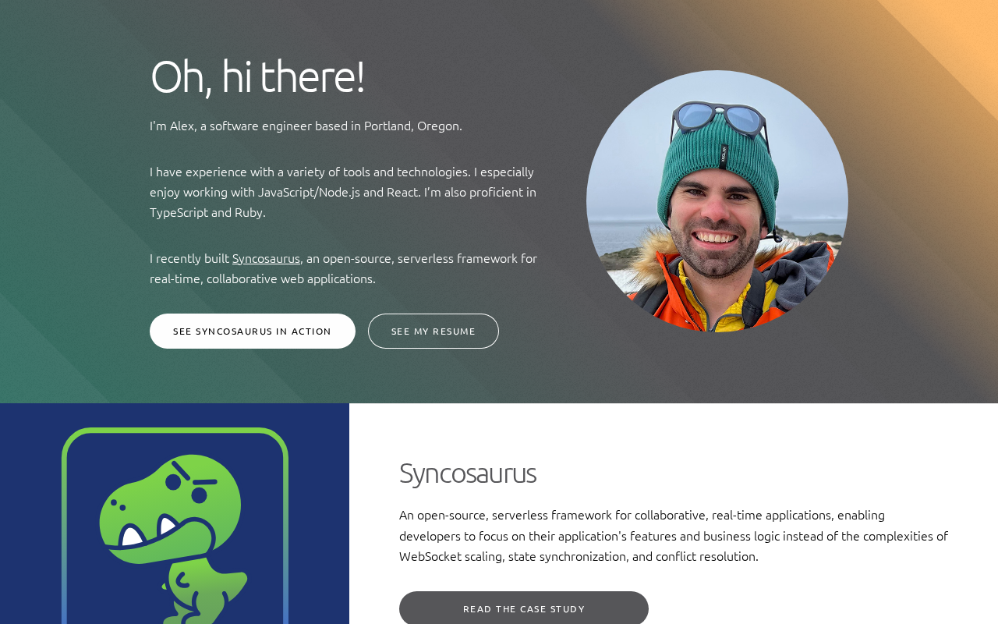Click the green Syncosaurus dinosaur logo
Viewport: 998px width, 624px height.
point(175,538)
